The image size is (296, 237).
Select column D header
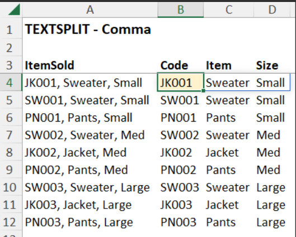tap(272, 9)
